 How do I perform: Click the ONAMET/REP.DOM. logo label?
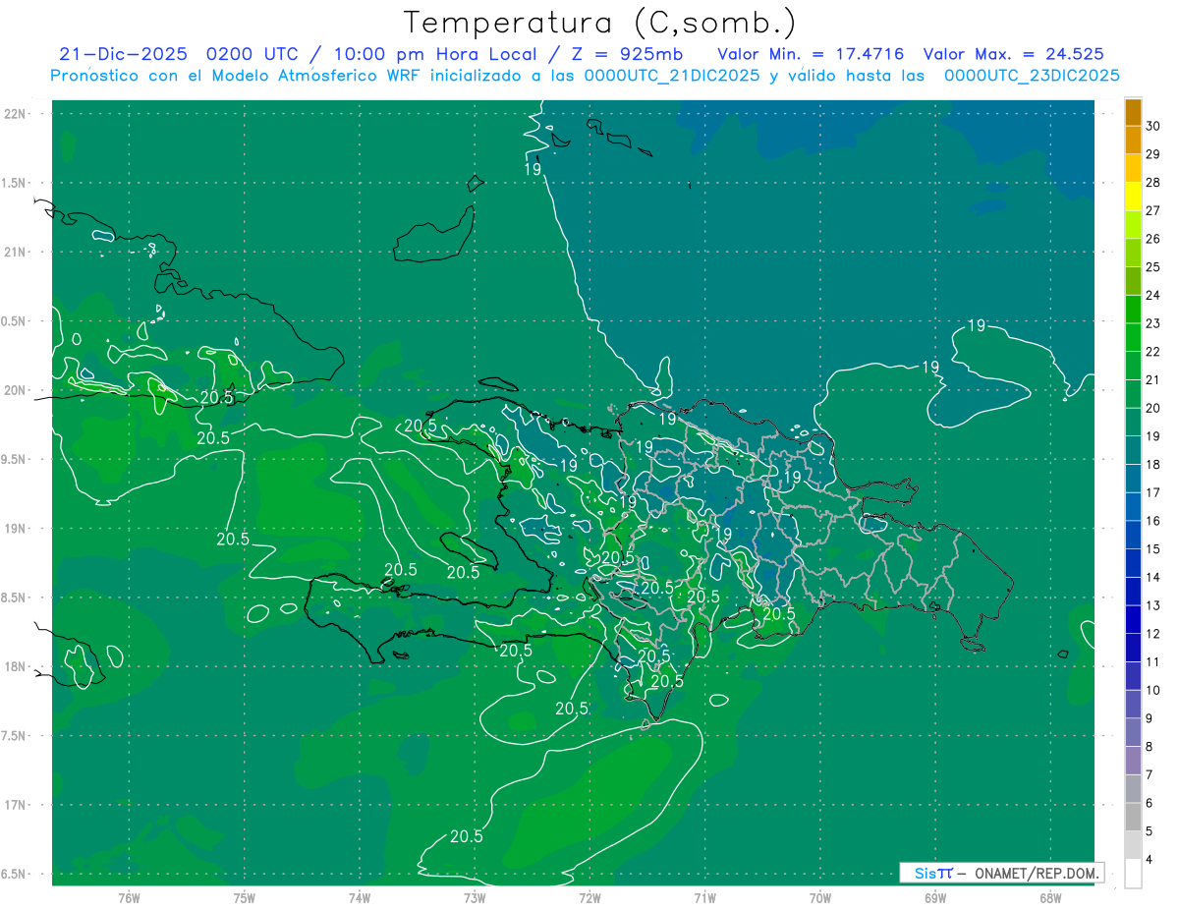pyautogui.click(x=1001, y=873)
